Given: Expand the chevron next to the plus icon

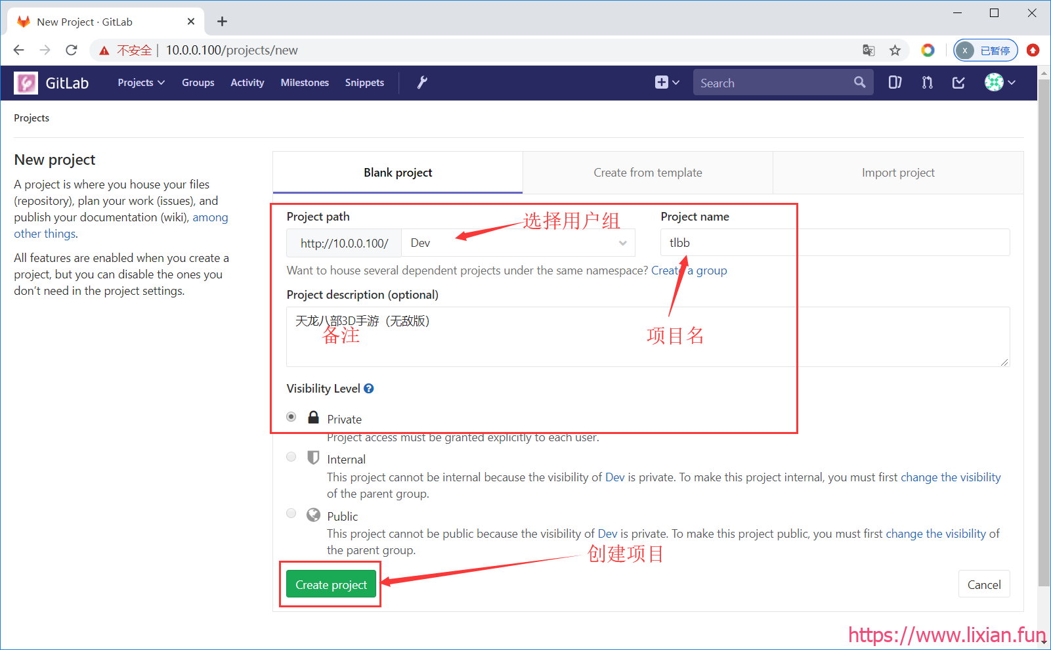Looking at the screenshot, I should [x=676, y=83].
